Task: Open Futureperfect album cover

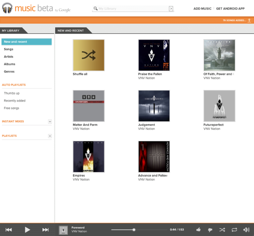Action: 219,106
